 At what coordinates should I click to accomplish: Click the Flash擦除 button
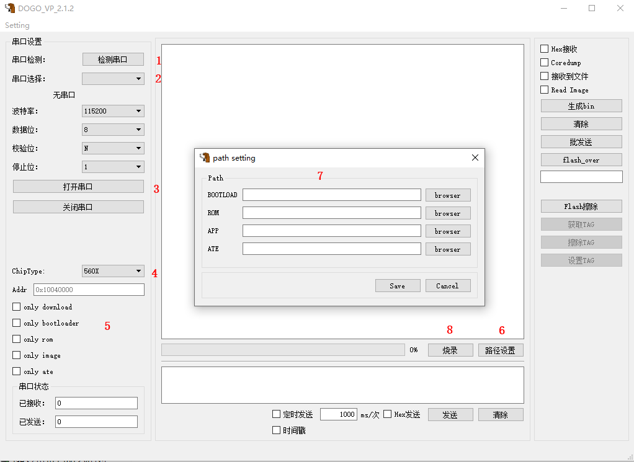point(581,207)
